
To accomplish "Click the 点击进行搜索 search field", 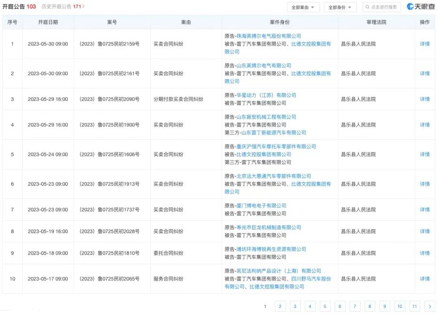I will click(381, 7).
